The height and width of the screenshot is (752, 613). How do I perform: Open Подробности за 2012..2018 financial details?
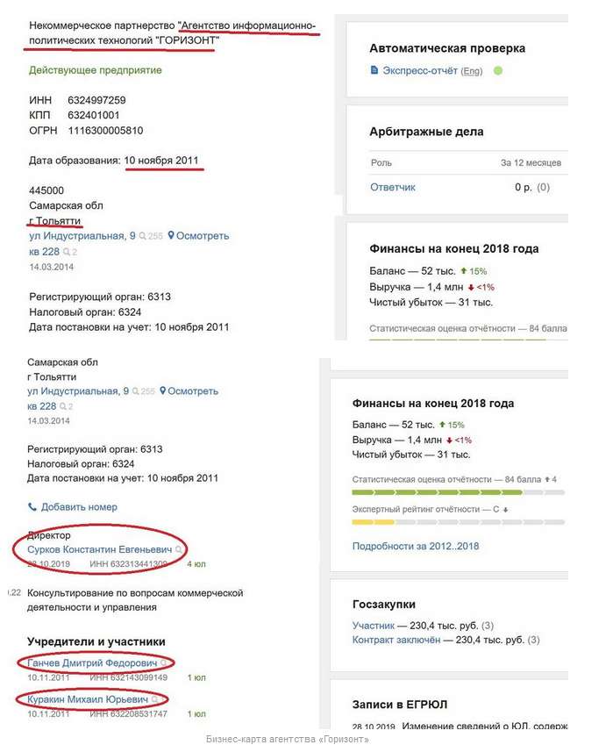pos(416,546)
